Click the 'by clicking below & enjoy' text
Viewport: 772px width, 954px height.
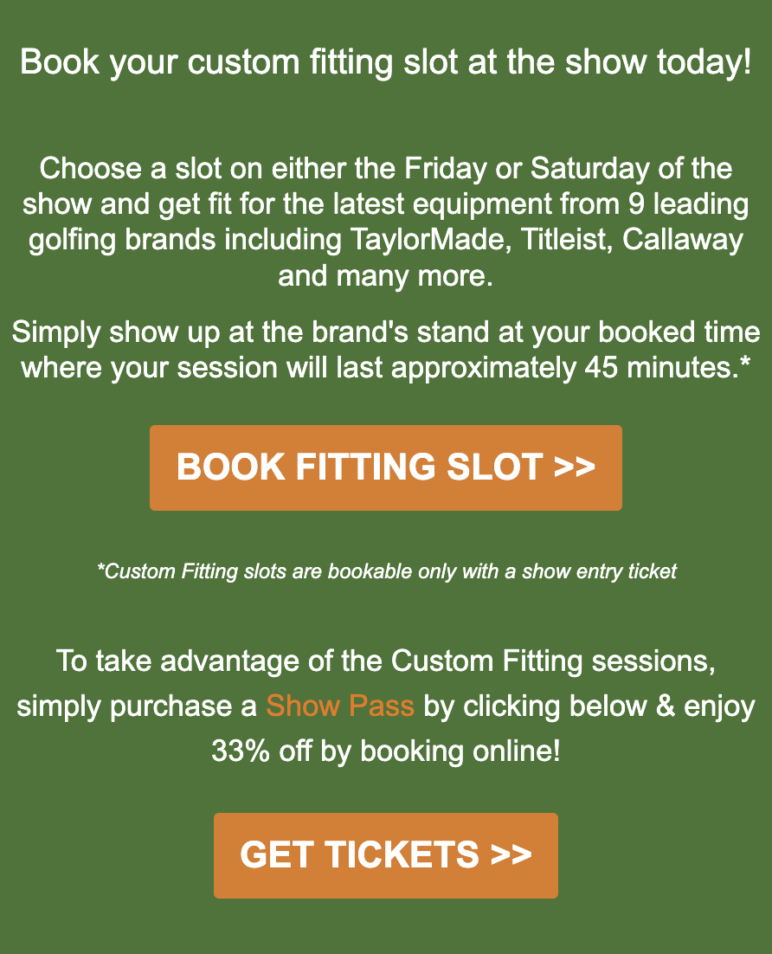coord(589,706)
